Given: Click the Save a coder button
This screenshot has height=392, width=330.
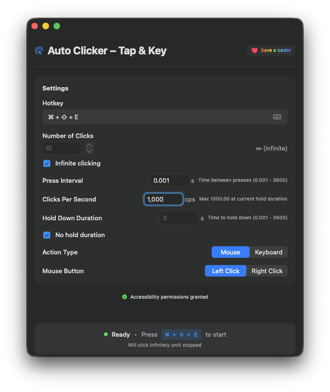Looking at the screenshot, I should click(x=271, y=50).
